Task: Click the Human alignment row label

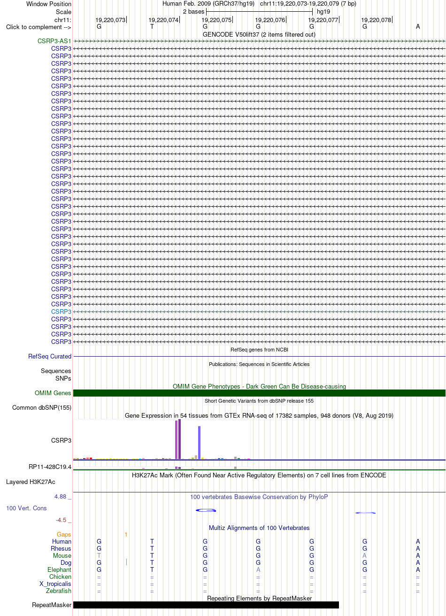Action: (62, 541)
